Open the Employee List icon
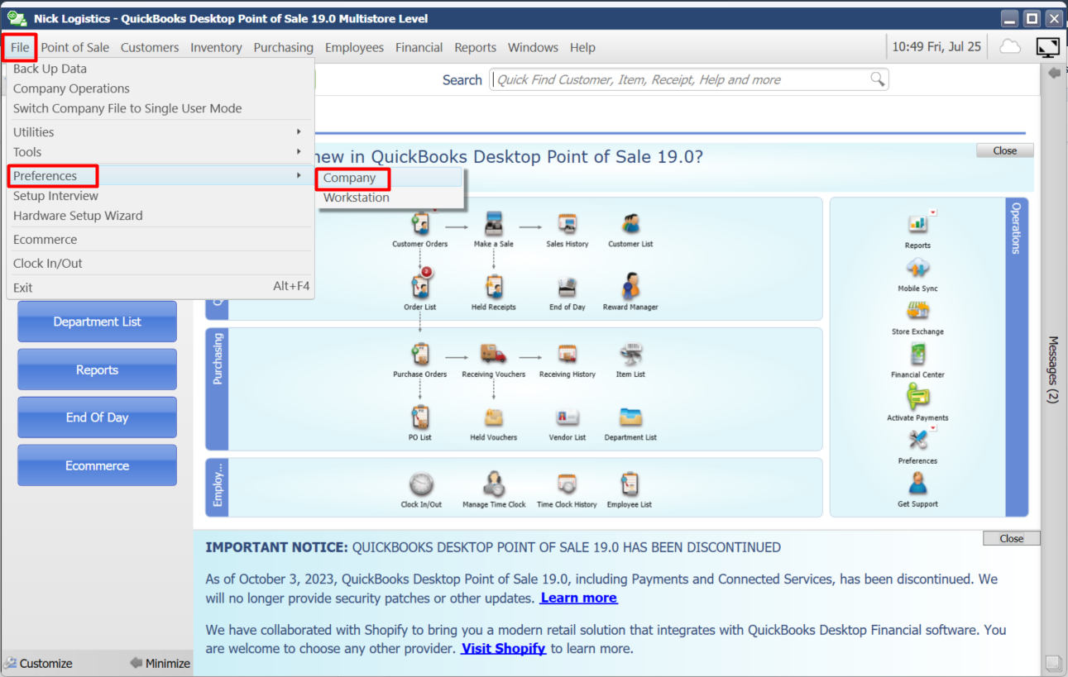The width and height of the screenshot is (1068, 677). click(630, 484)
